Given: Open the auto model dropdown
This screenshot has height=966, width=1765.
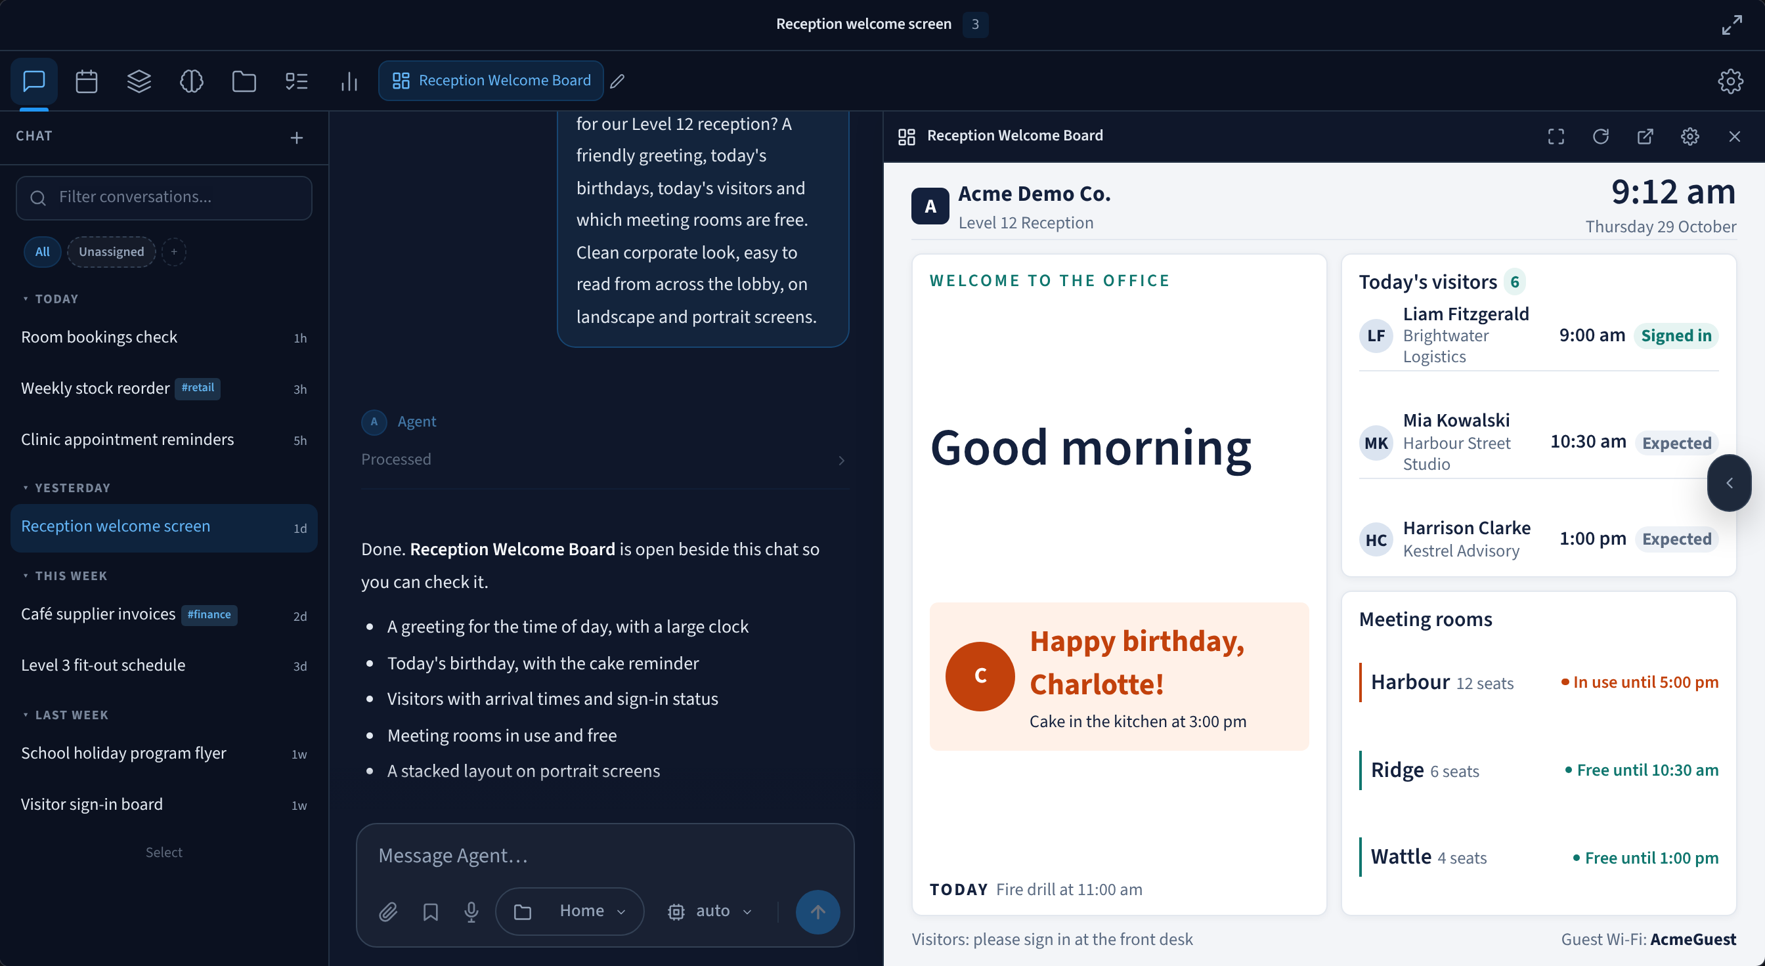Looking at the screenshot, I should tap(710, 912).
